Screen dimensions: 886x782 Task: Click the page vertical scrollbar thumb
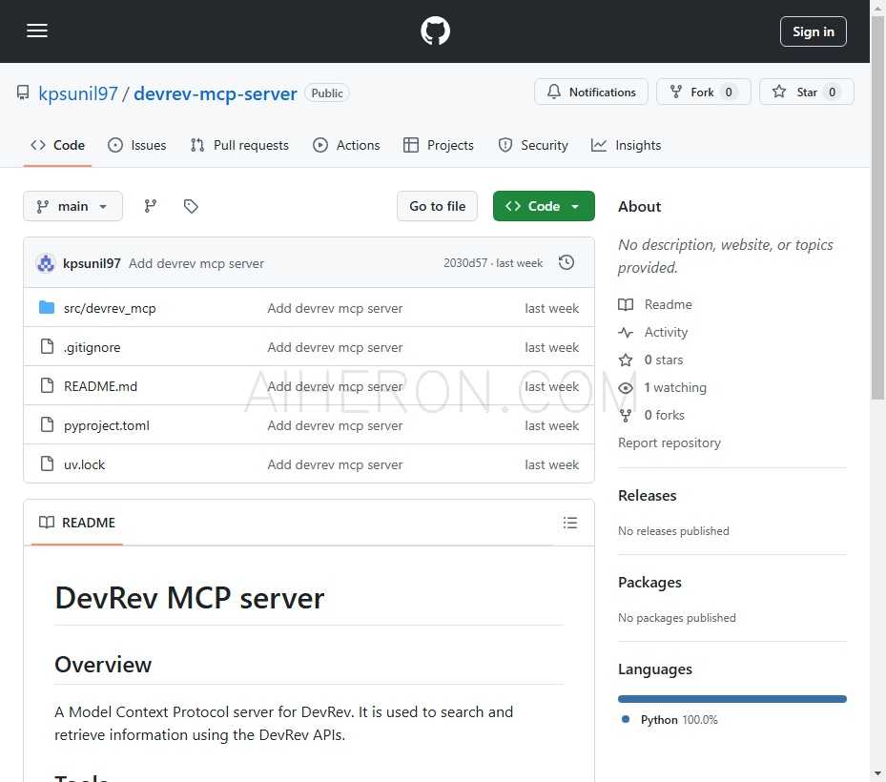coord(877,206)
